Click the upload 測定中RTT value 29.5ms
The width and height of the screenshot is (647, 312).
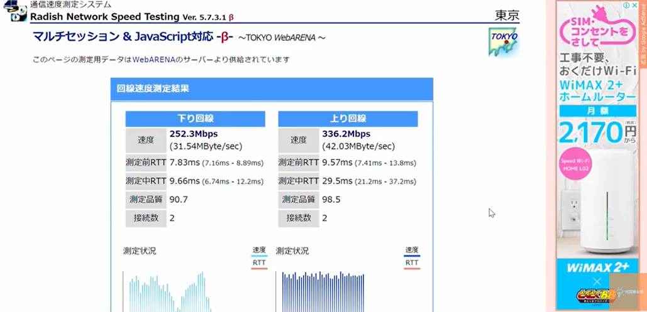coord(337,181)
